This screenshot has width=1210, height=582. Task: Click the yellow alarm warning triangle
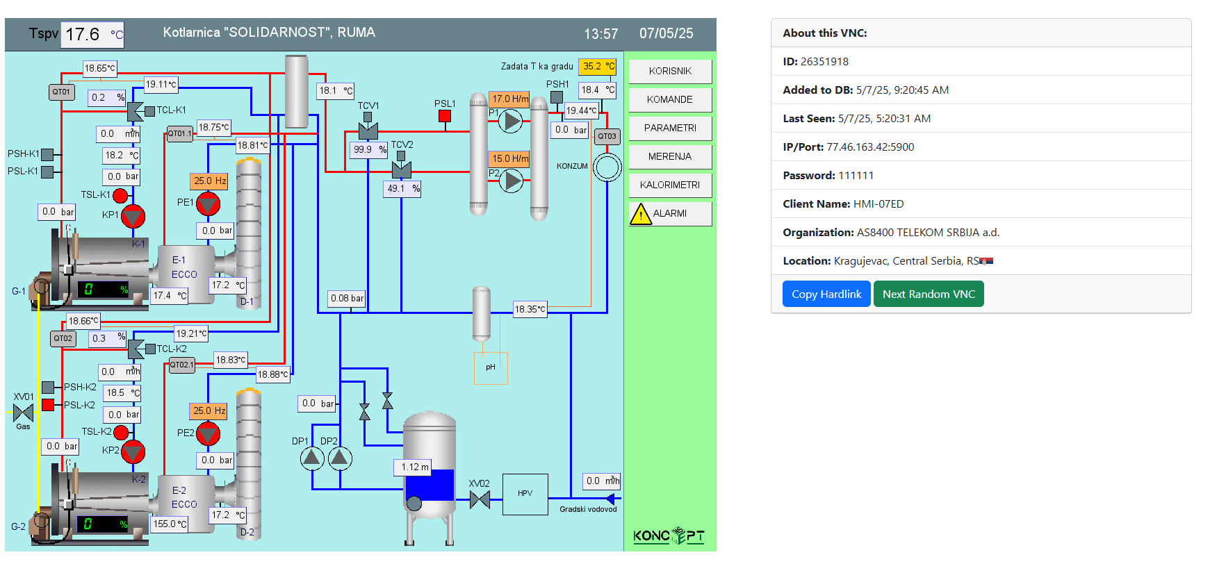click(x=640, y=215)
